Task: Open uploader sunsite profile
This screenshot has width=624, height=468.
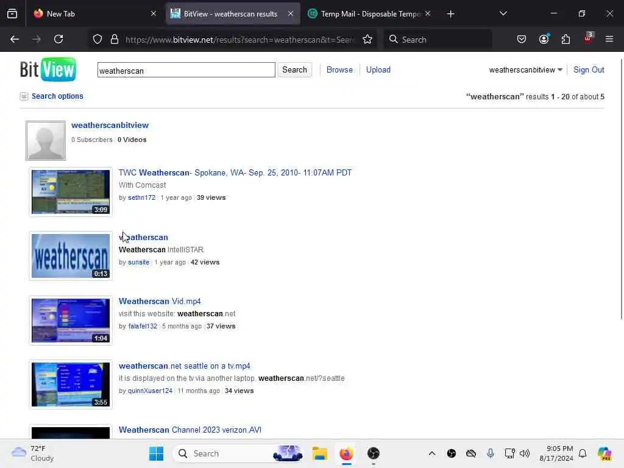Action: coord(138,262)
